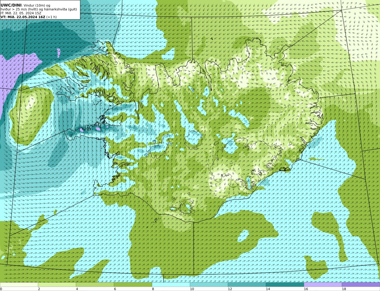Click the legend scale number '2'

tap(39, 289)
